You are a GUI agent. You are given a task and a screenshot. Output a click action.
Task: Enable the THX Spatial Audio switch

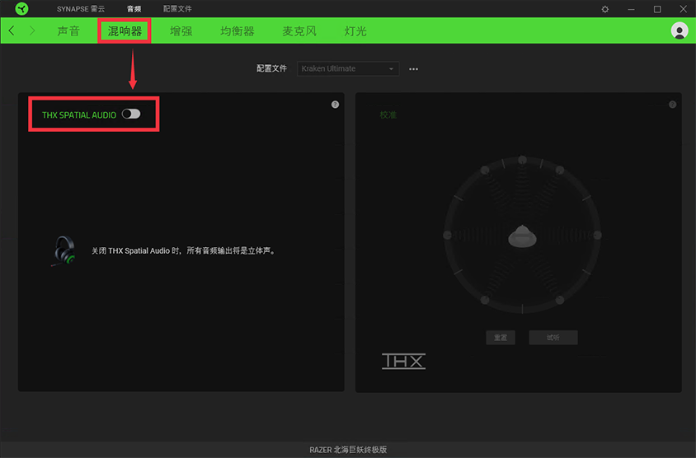131,114
